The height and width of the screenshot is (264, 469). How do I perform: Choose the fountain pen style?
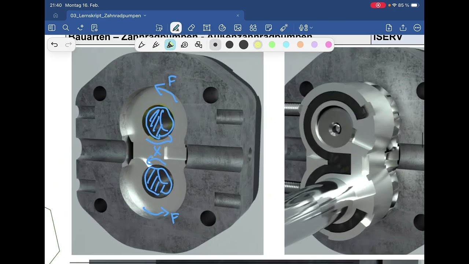coord(142,45)
